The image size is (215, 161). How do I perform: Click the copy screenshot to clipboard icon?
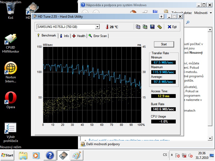145,27
